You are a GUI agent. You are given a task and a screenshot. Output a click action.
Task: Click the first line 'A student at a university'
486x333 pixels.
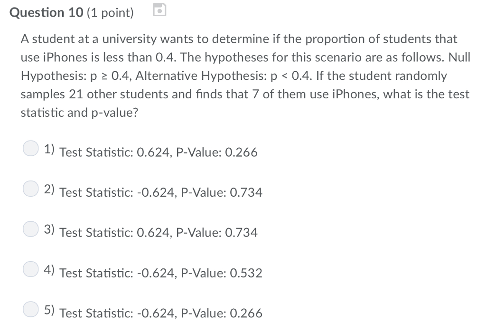pyautogui.click(x=239, y=39)
